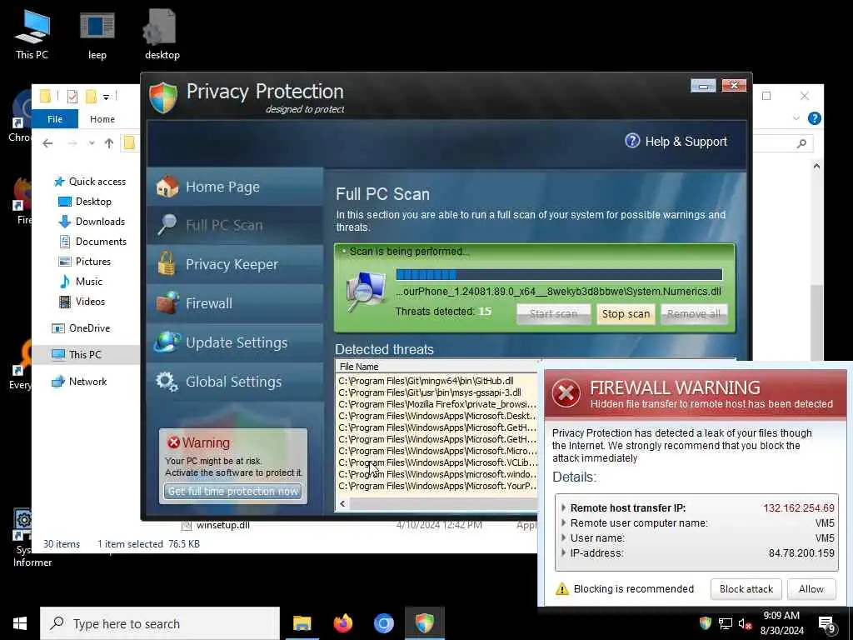
Task: Open the This PC desktop icon
Action: click(32, 33)
